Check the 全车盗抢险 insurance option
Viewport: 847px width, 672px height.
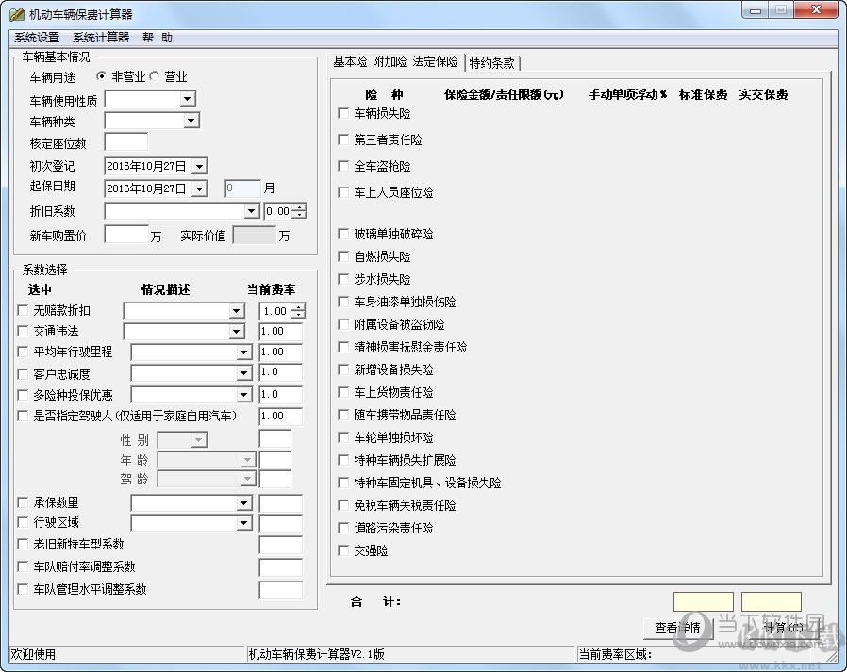point(343,166)
